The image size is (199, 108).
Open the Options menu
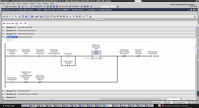click(x=32, y=3)
